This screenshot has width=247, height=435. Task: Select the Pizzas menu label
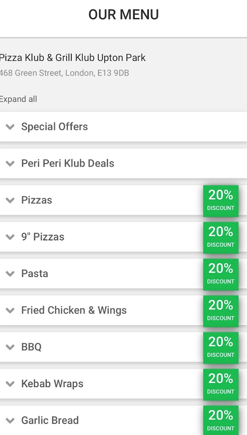click(x=37, y=200)
